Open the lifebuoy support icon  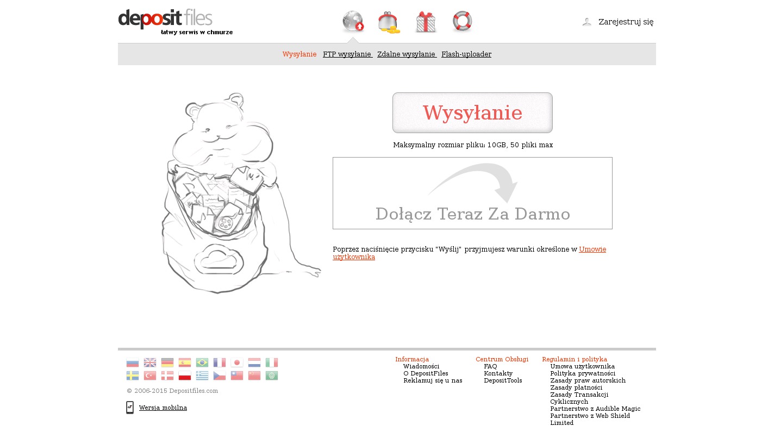point(463,22)
